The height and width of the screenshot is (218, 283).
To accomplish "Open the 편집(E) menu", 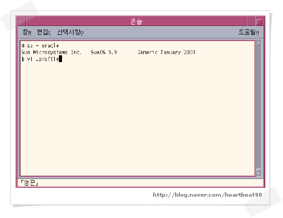I will click(44, 32).
